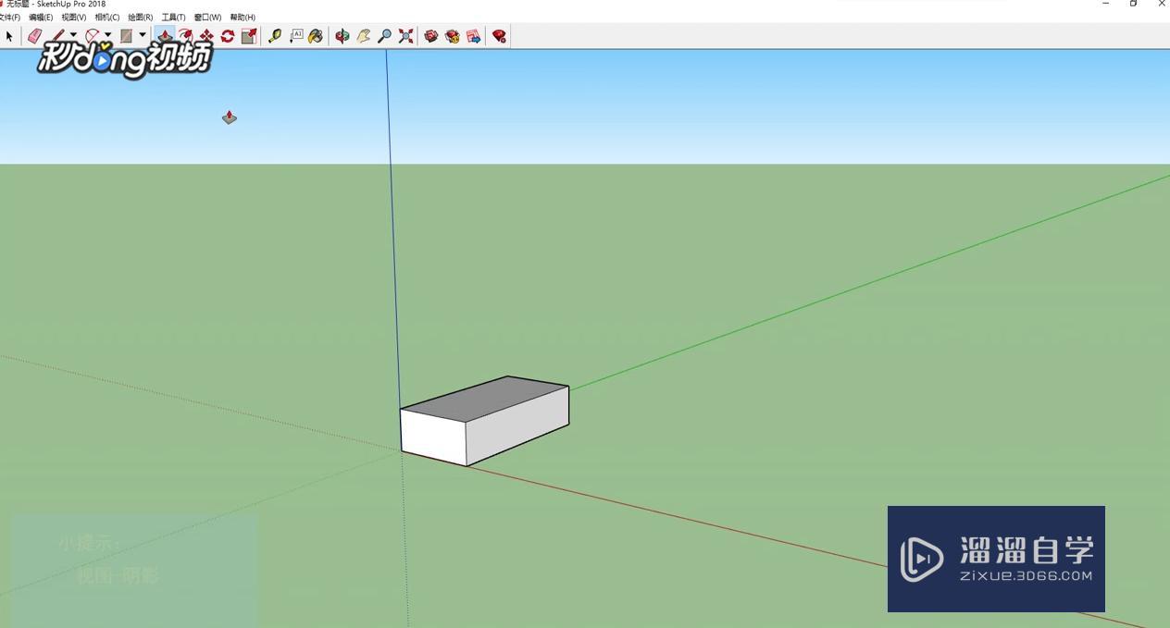Open the 编辑(E) menu
The height and width of the screenshot is (628, 1170).
tap(41, 17)
